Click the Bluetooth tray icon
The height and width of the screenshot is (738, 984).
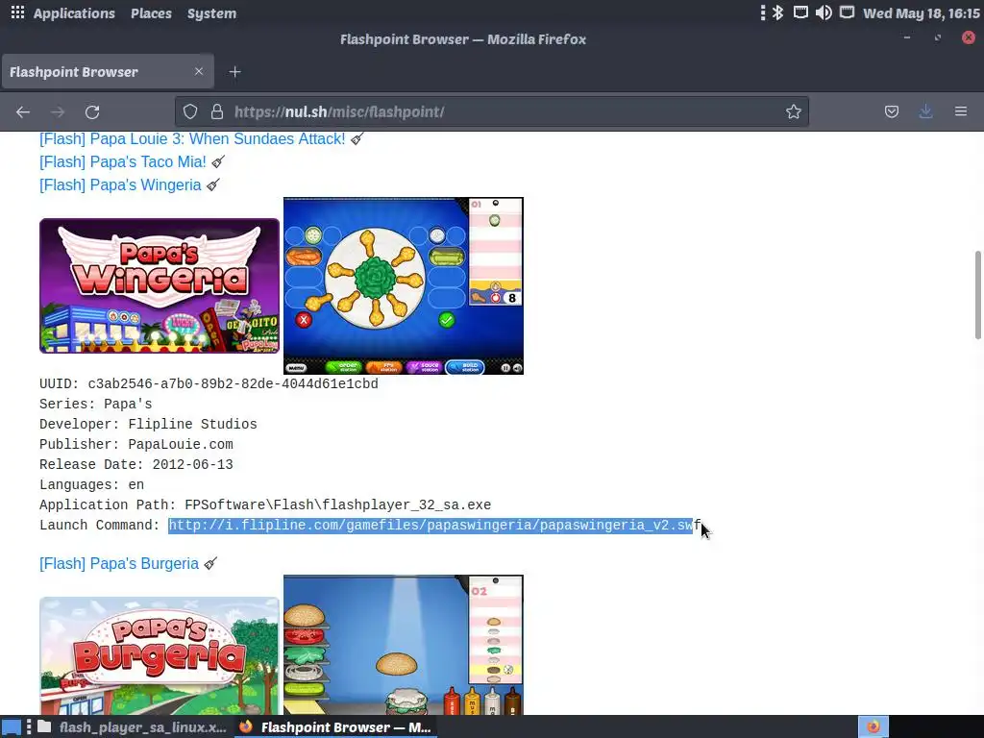pos(777,12)
